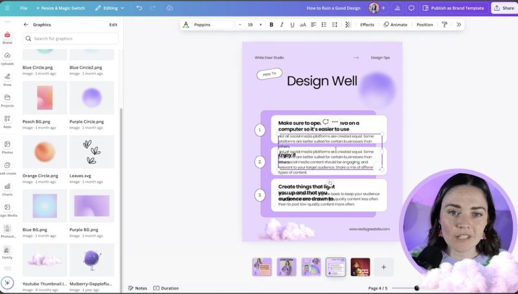Image resolution: width=518 pixels, height=294 pixels.
Task: Open the Notes panel
Action: [x=137, y=288]
